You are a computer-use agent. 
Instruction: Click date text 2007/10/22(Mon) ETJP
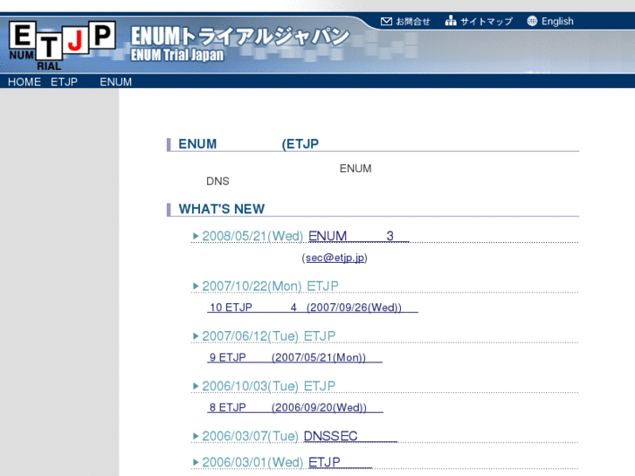[x=270, y=286]
